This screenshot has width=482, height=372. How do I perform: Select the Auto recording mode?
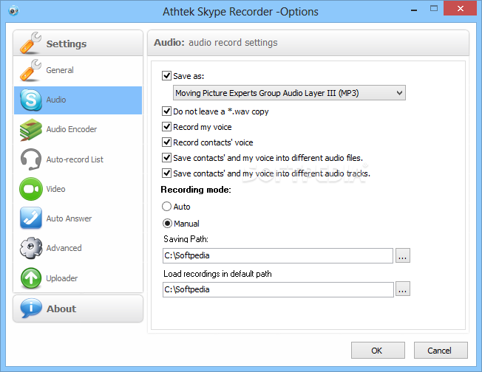(166, 206)
